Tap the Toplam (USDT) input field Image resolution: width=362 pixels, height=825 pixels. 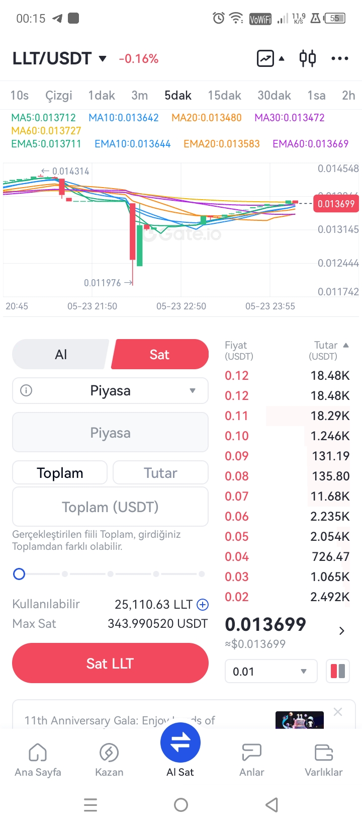click(110, 507)
